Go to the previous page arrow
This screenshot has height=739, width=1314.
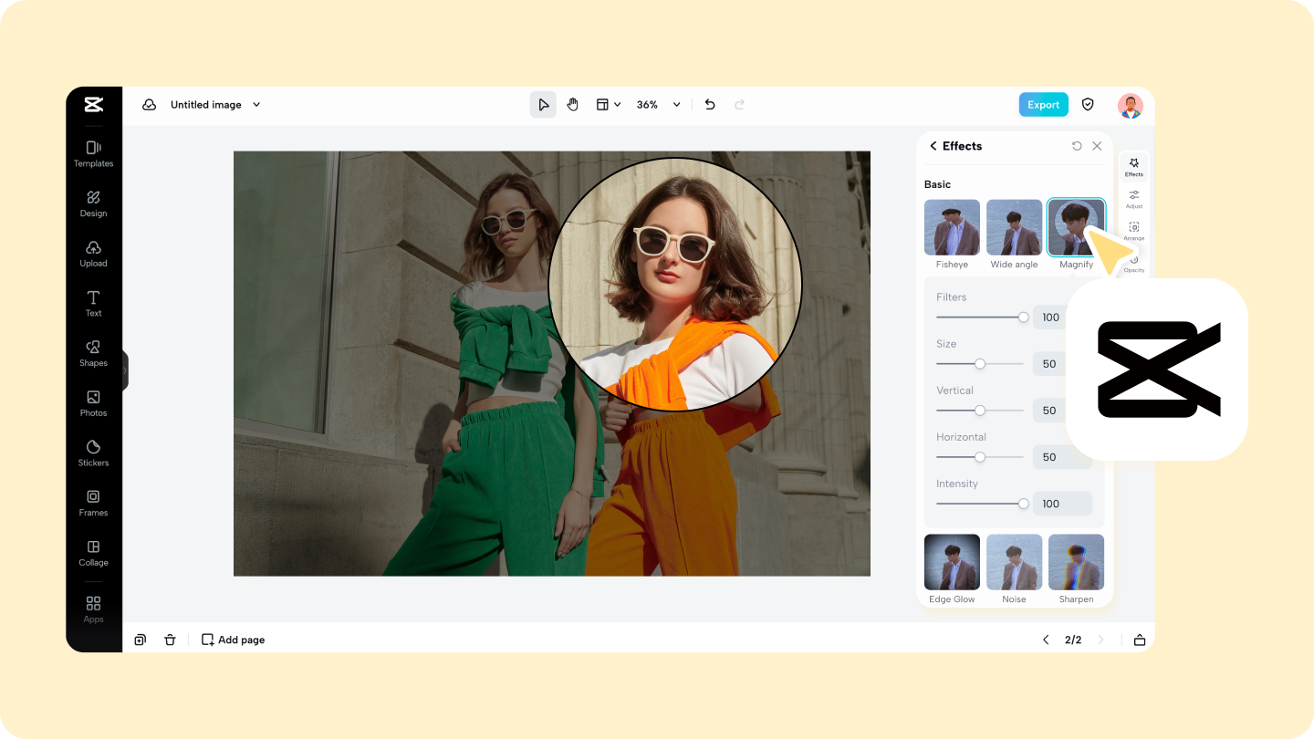click(1046, 640)
